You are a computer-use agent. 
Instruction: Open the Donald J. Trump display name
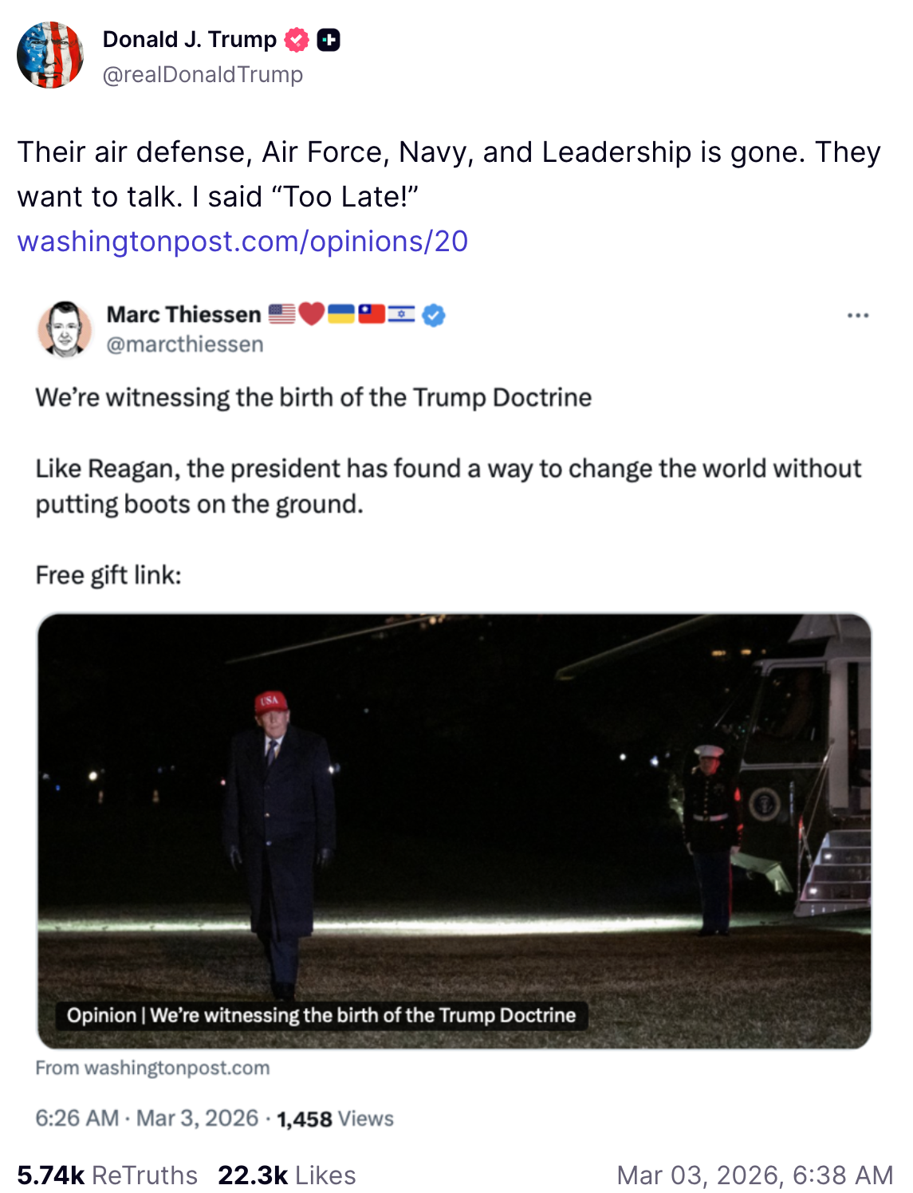tap(190, 39)
